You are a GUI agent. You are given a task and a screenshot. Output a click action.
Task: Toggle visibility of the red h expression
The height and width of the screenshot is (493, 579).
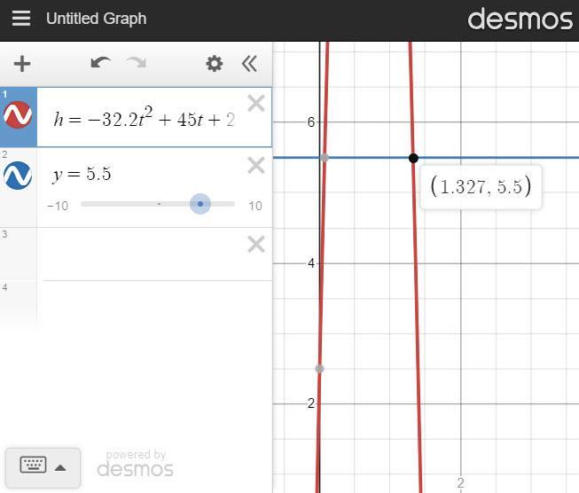coord(18,115)
